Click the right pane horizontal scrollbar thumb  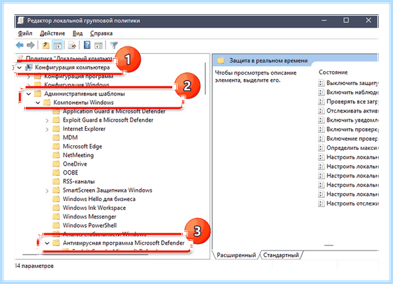[329, 245]
